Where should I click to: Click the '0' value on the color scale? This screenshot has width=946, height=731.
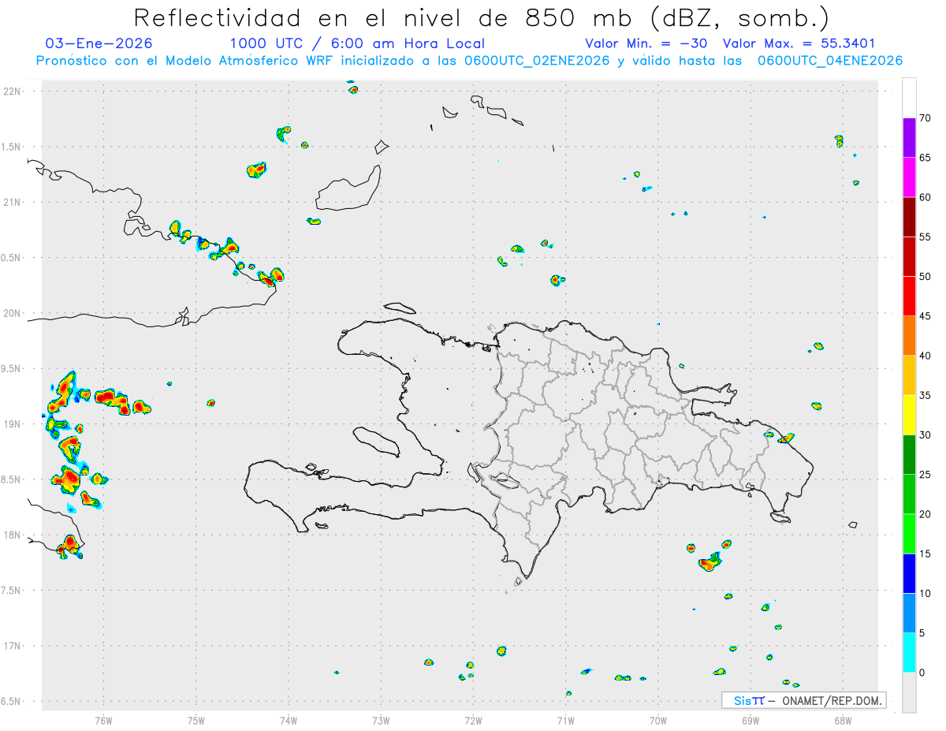(923, 673)
